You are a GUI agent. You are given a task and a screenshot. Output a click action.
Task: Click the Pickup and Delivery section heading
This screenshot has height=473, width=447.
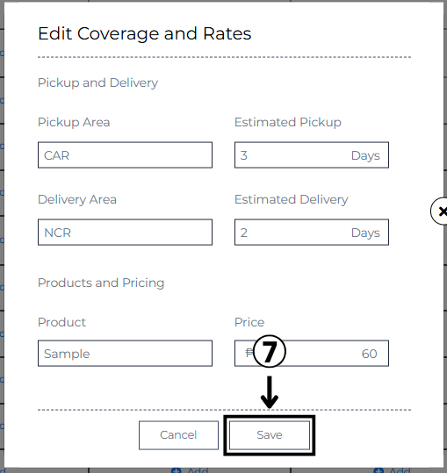(97, 82)
